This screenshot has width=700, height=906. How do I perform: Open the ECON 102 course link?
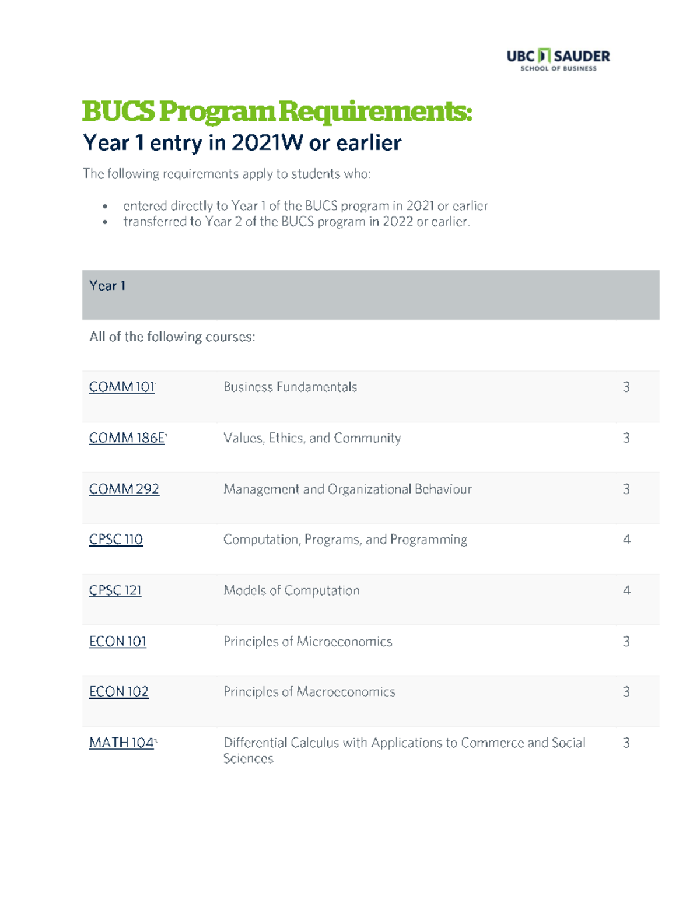point(118,692)
